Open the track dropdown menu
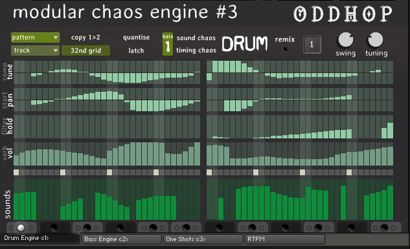This screenshot has width=410, height=249. coord(35,50)
